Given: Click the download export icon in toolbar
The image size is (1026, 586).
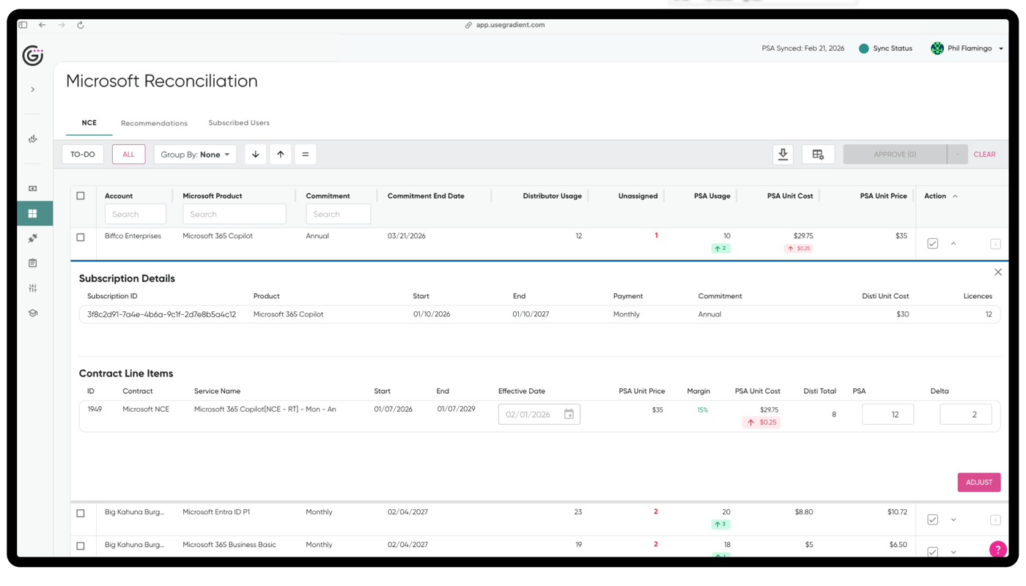Looking at the screenshot, I should (x=783, y=154).
